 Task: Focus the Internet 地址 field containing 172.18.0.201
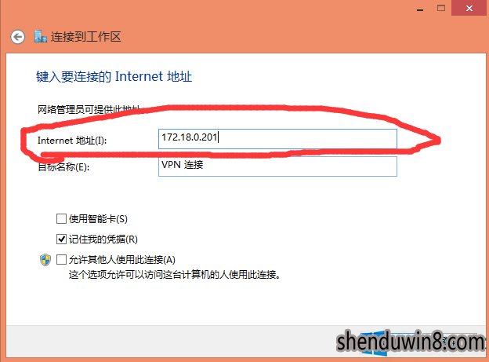click(x=277, y=139)
